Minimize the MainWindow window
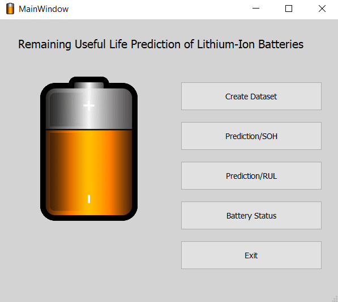The width and height of the screenshot is (338, 302). [256, 9]
